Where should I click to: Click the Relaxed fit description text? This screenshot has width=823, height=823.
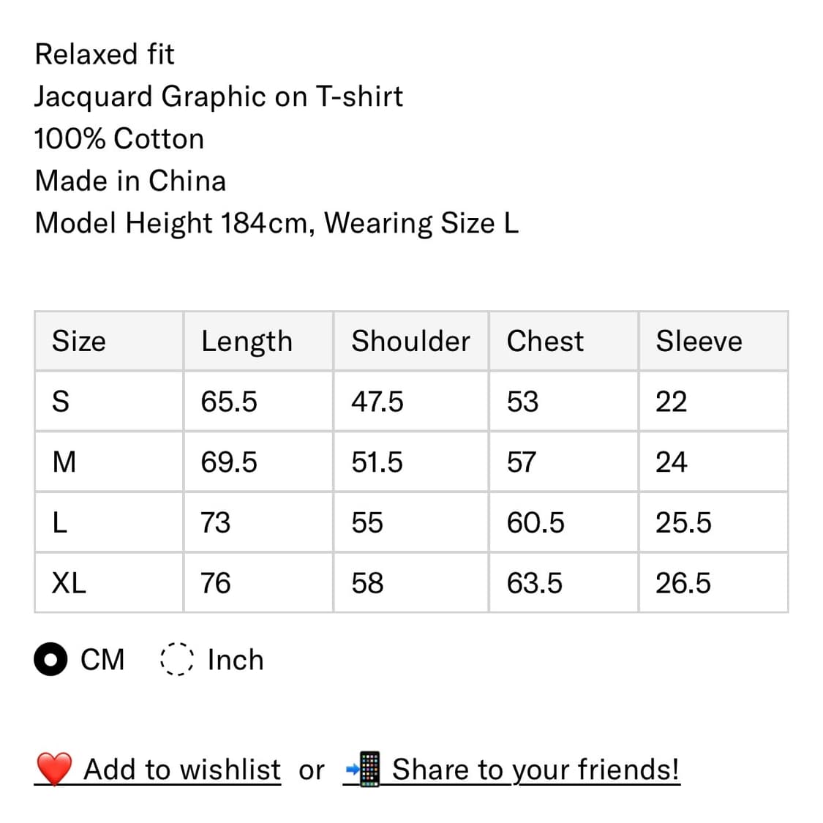pyautogui.click(x=105, y=54)
